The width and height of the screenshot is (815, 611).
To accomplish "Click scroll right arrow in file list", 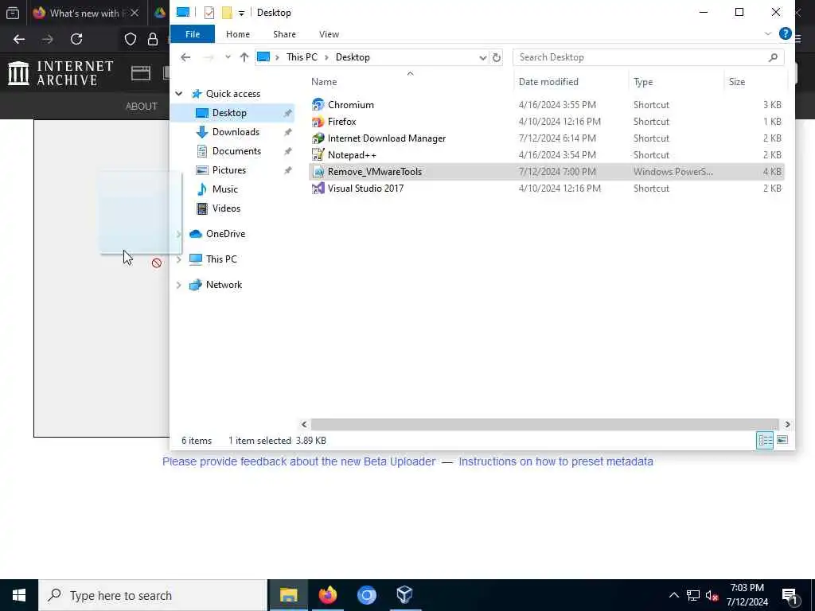I will click(787, 425).
